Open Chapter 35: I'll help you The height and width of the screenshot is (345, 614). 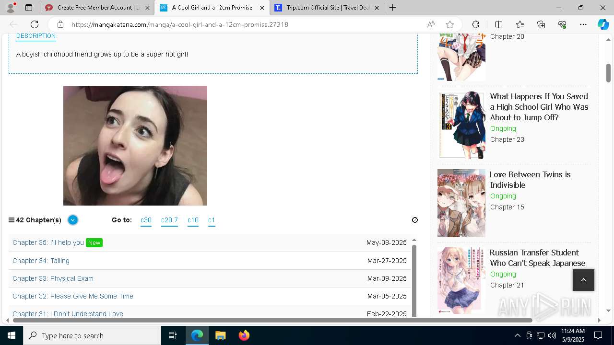[48, 242]
